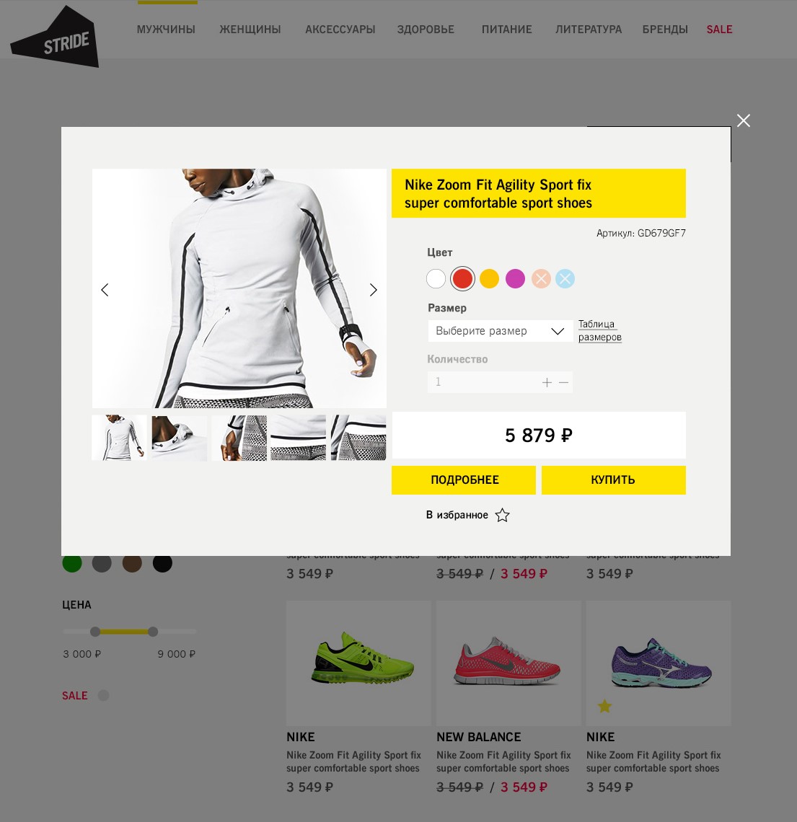797x822 pixels.
Task: Decrease quantity with the minus icon
Action: [x=563, y=382]
